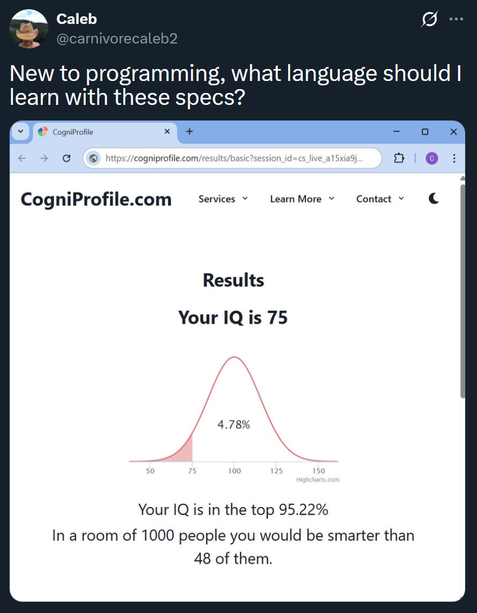This screenshot has width=477, height=613.
Task: Click the CogniProfile.com site logo
Action: tap(95, 199)
